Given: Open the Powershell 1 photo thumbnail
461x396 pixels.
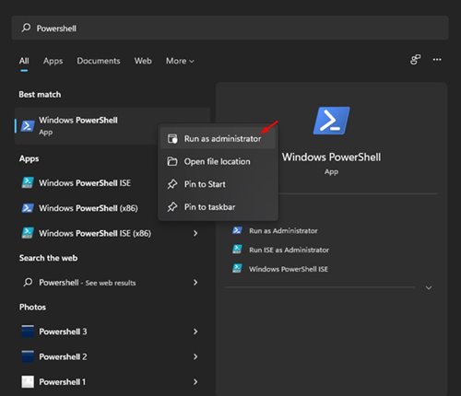Looking at the screenshot, I should (x=28, y=382).
